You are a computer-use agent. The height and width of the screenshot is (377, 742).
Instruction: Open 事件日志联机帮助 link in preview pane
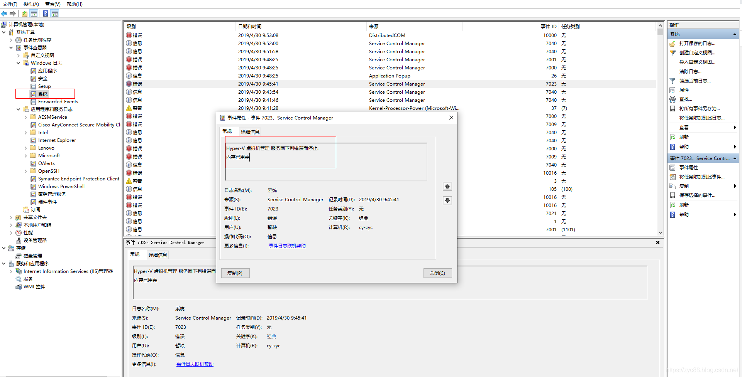point(195,364)
